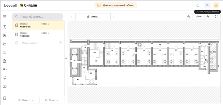The image size is (223, 105).
Task: Click the logout icon in sidebar
Action: click(x=5, y=98)
